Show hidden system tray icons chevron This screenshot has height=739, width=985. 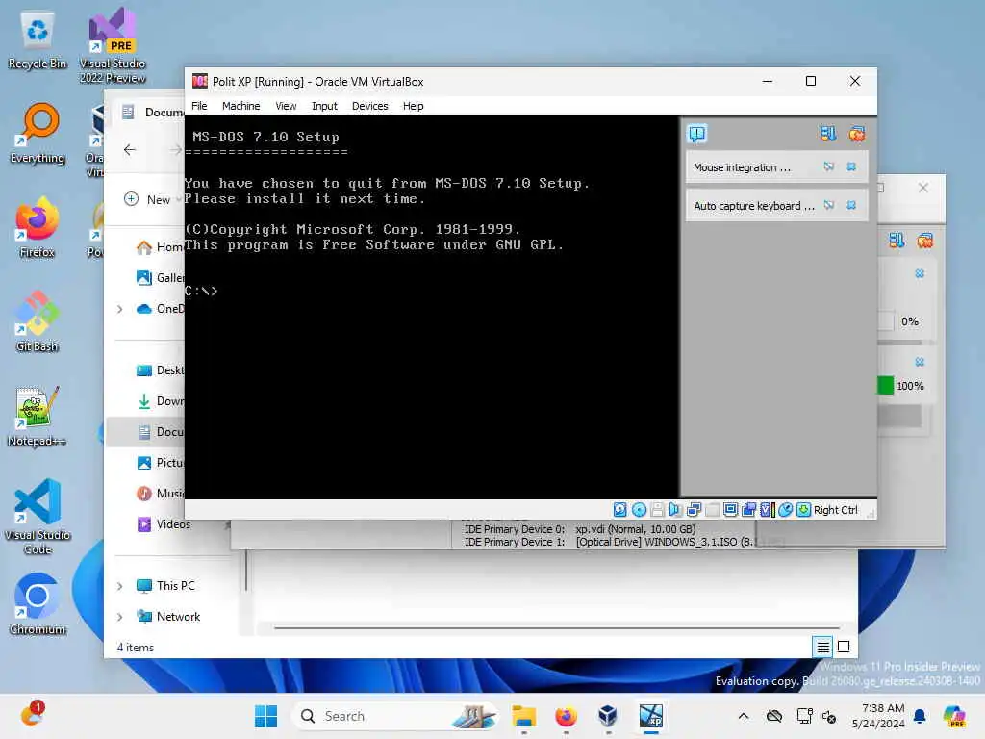pos(744,716)
